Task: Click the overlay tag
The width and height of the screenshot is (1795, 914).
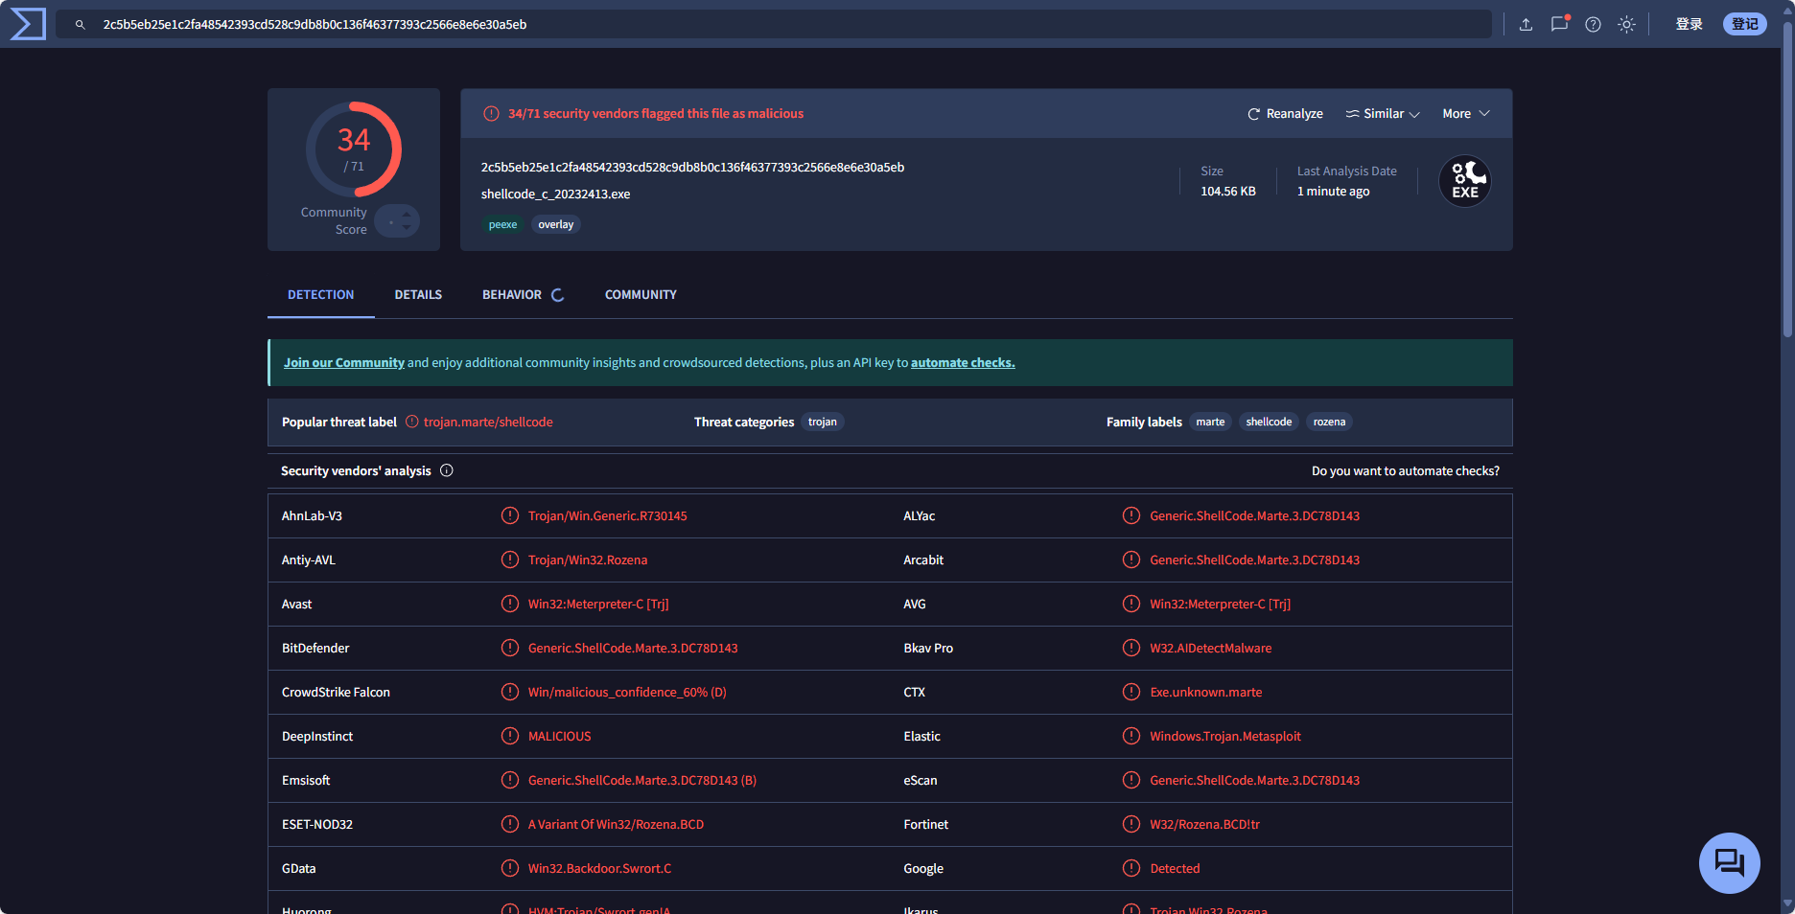Action: (x=556, y=225)
